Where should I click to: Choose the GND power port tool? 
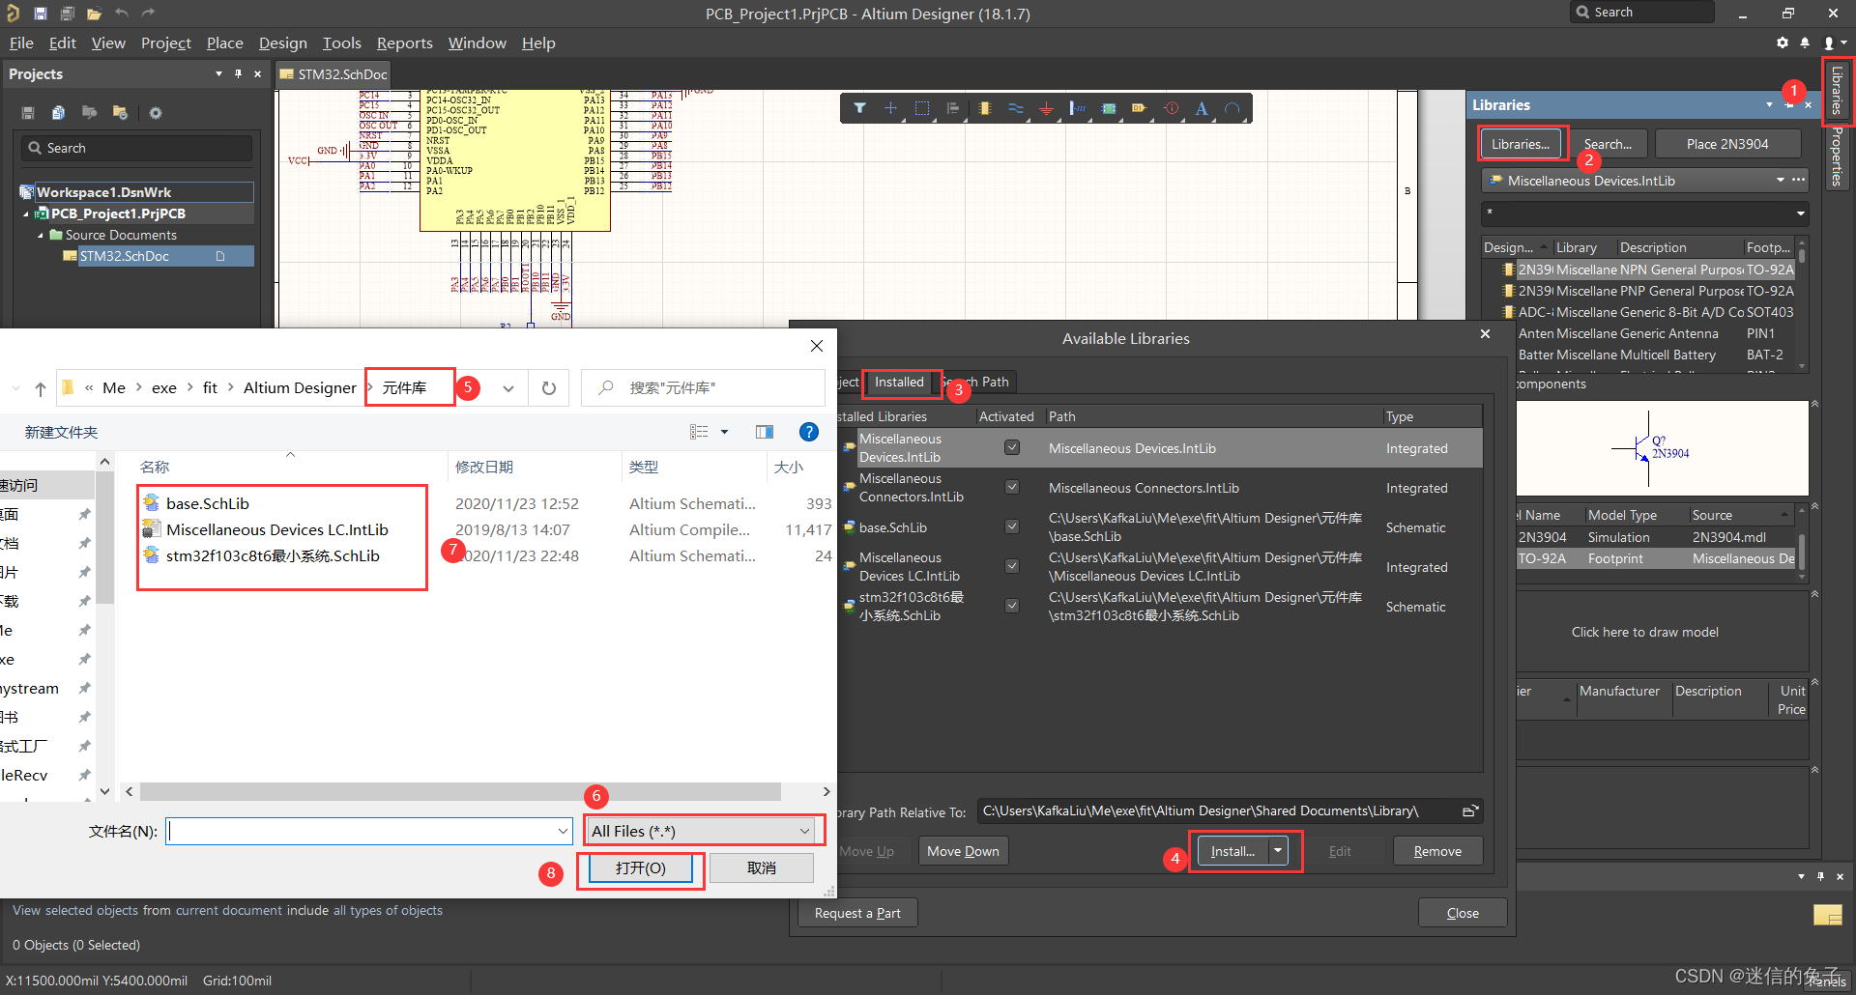pyautogui.click(x=1046, y=108)
